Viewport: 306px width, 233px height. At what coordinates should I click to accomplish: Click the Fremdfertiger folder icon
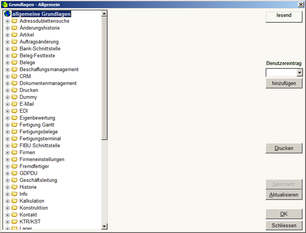[x=14, y=166]
